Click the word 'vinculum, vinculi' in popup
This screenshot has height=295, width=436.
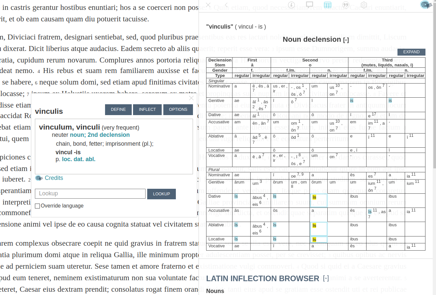coord(69,127)
